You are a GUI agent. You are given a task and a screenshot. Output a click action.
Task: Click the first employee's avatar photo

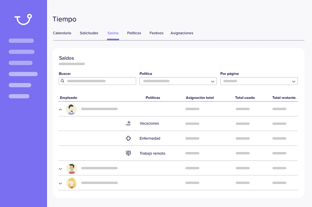coord(71,109)
